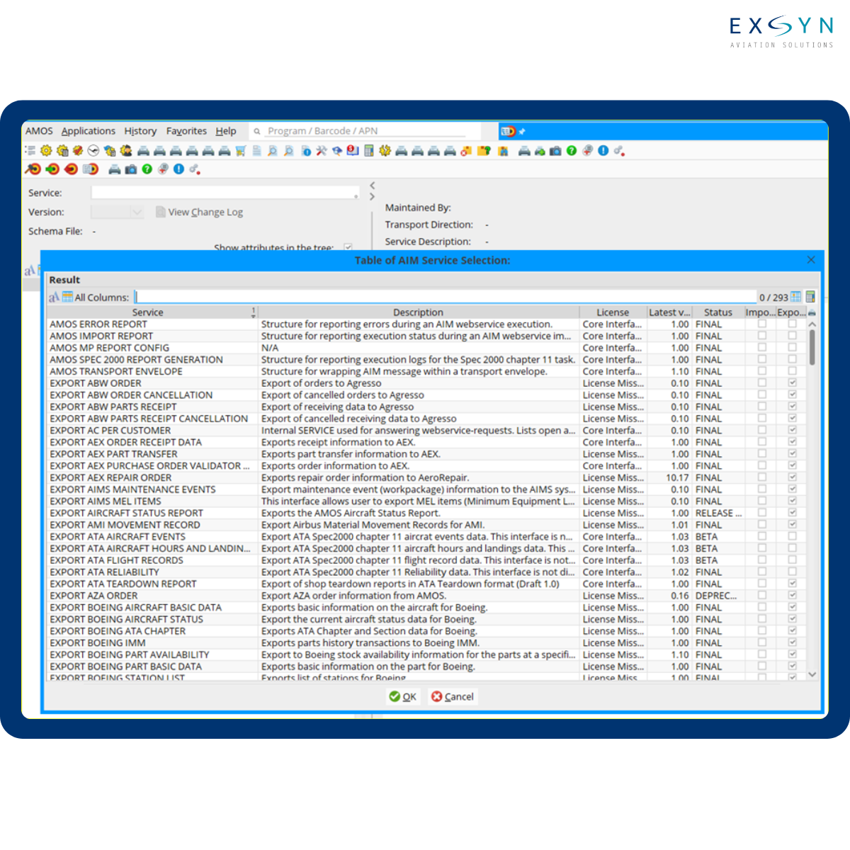Toggle Export checkbox for AMOS TRANSPORT ENVELOPE

click(x=793, y=371)
